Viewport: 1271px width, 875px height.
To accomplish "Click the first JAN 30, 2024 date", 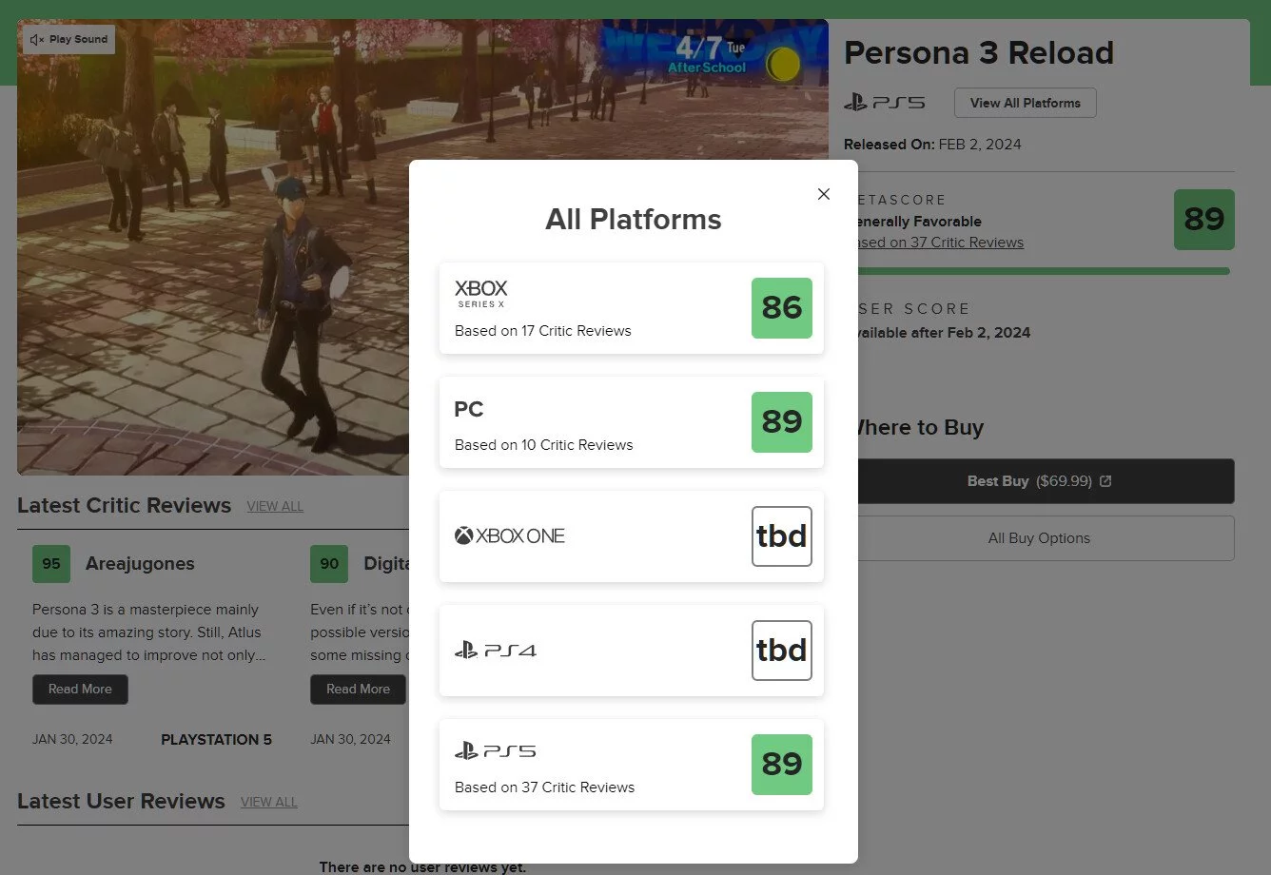I will pos(72,740).
